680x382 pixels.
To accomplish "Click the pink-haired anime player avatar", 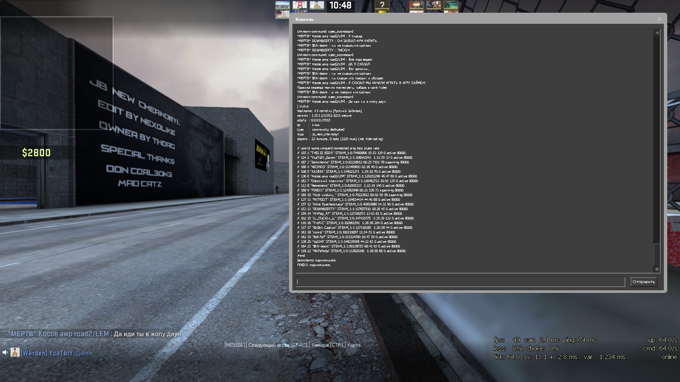I will click(x=300, y=5).
